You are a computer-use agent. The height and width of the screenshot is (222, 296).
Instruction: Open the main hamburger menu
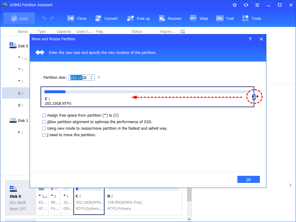pos(257,5)
